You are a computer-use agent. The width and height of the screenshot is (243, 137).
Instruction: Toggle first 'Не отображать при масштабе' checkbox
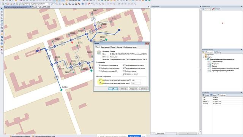100,80
